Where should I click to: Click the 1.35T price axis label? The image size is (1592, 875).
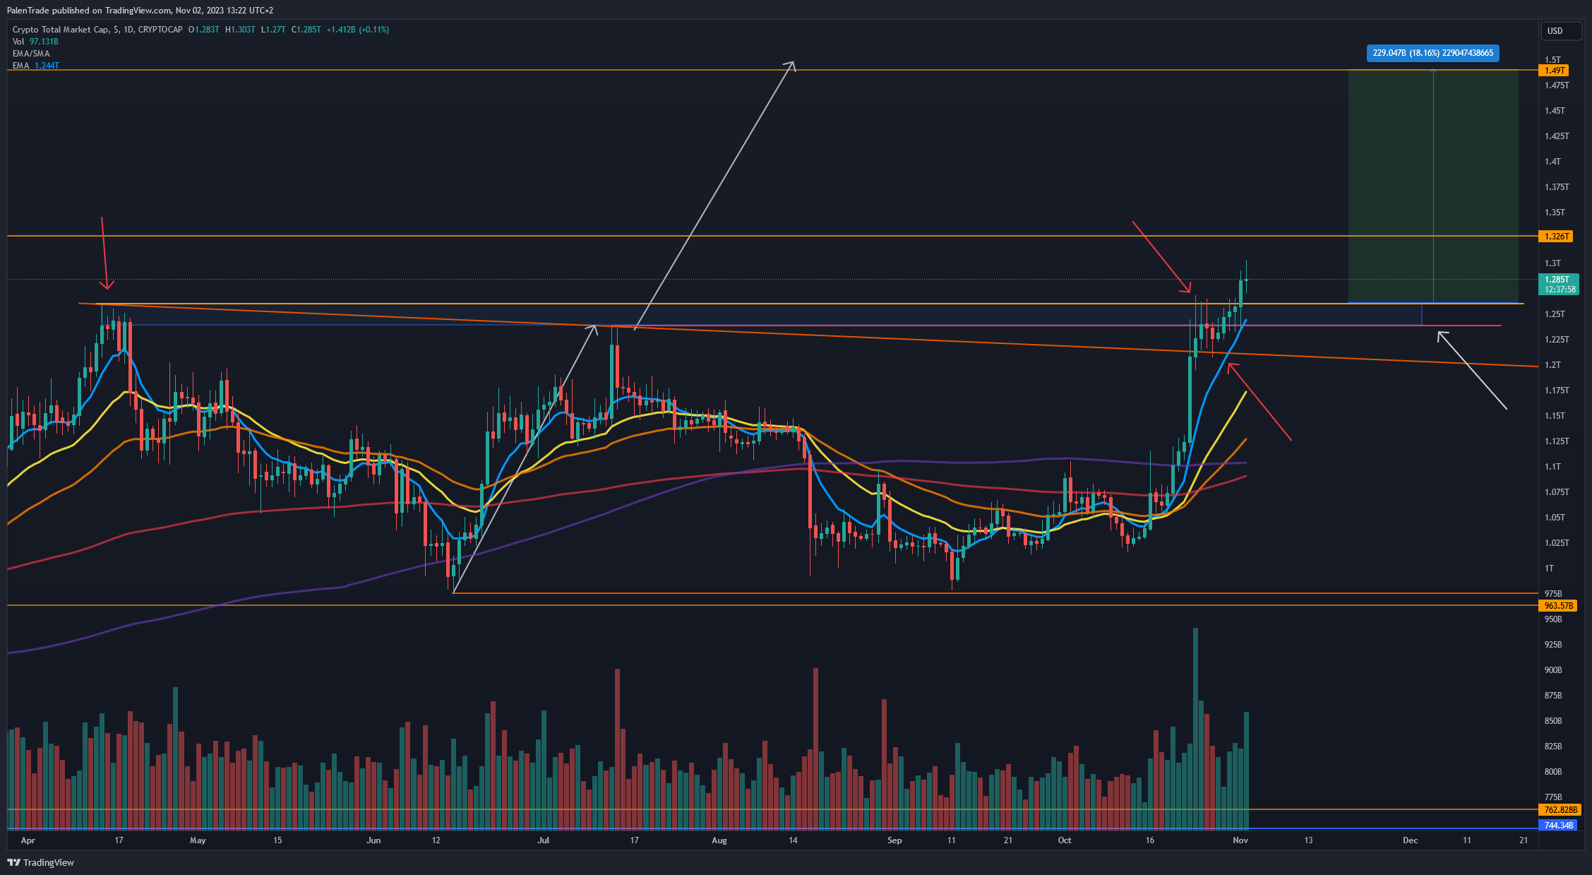[x=1555, y=213]
